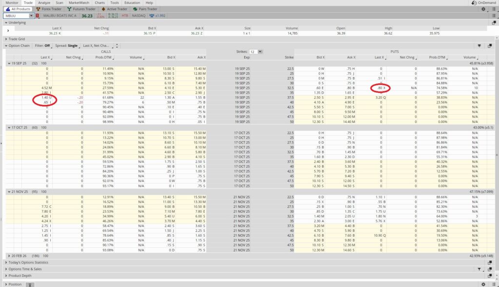The height and width of the screenshot is (287, 499).
Task: Open the Trade toolbar settings gear icon
Action: click(483, 9)
